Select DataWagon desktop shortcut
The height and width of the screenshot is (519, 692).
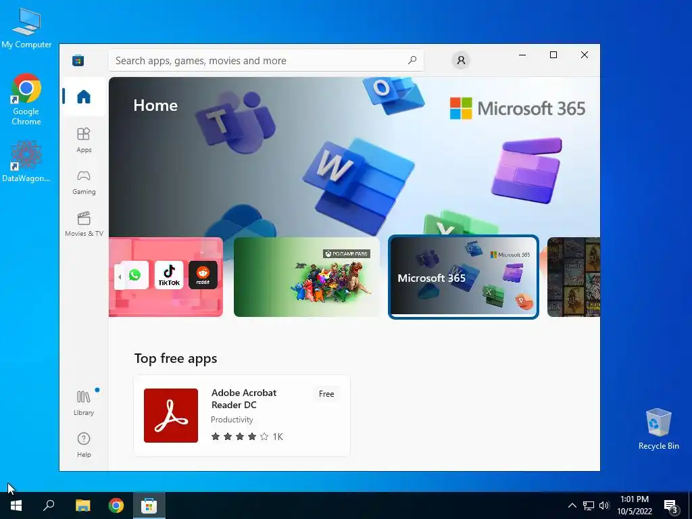(x=26, y=162)
